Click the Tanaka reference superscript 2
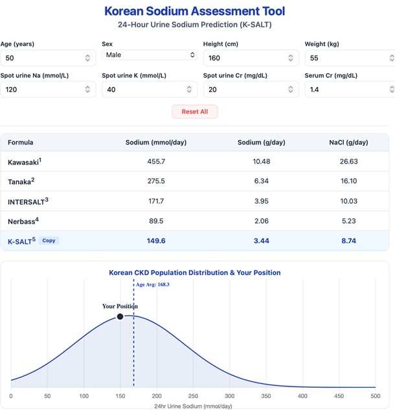Image resolution: width=395 pixels, height=415 pixels. click(33, 180)
